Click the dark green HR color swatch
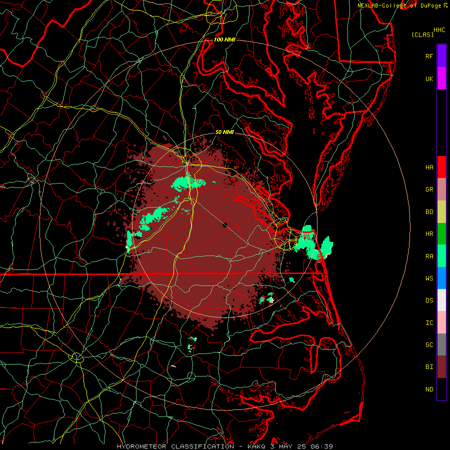Viewport: 450px width, 450px height. point(441,233)
